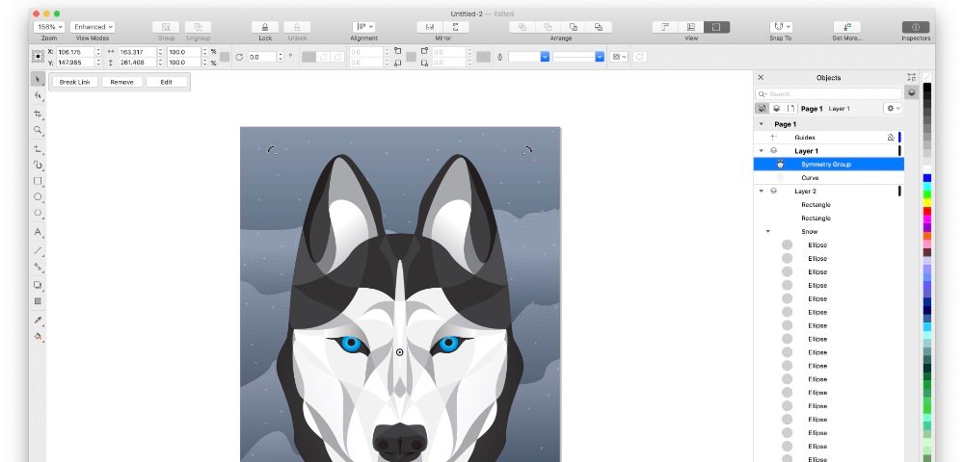The width and height of the screenshot is (964, 462).
Task: Toggle Guides visibility icon in Objects
Action: [x=890, y=138]
